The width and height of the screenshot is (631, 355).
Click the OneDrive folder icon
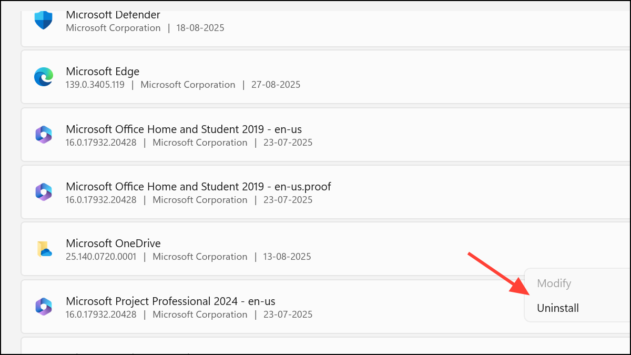click(x=44, y=249)
